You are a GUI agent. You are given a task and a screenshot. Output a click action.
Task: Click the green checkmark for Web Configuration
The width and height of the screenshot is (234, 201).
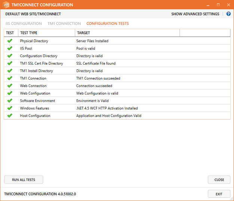click(x=10, y=93)
